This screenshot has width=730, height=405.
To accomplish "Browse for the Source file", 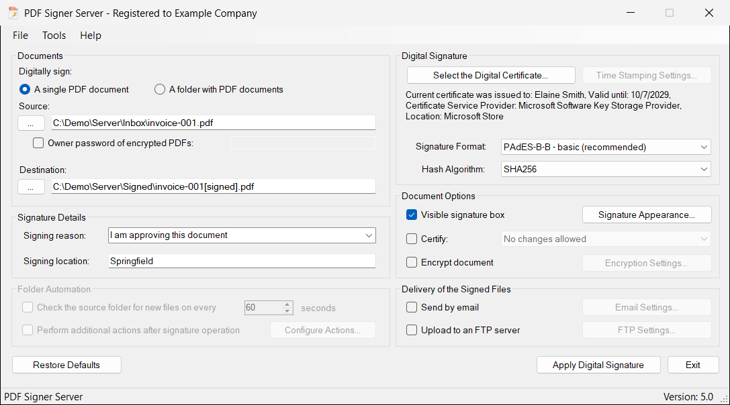I will 31,123.
